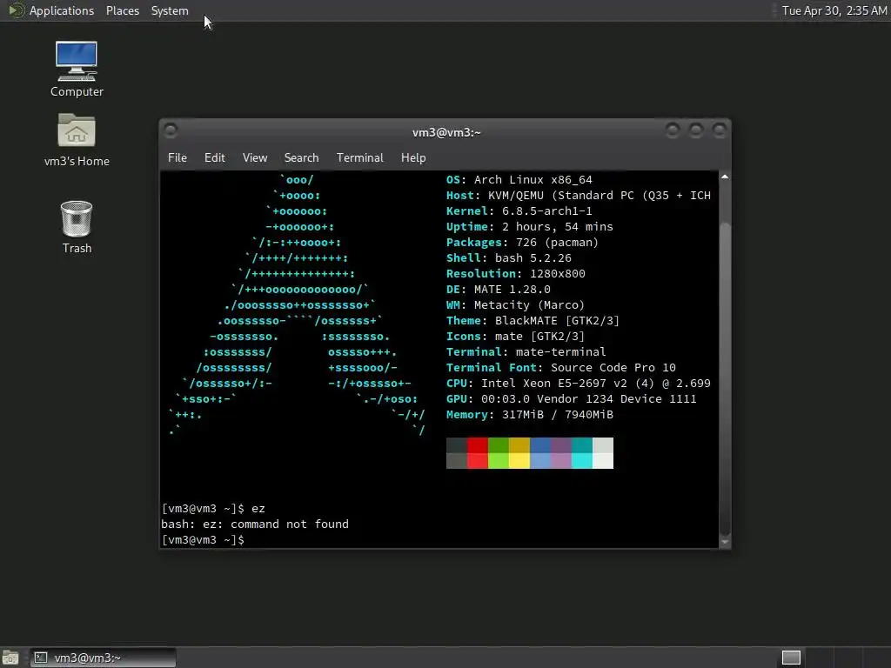The height and width of the screenshot is (668, 891).
Task: Click the 'Terminal Font: Source Code Pro 10' line
Action: tap(561, 368)
